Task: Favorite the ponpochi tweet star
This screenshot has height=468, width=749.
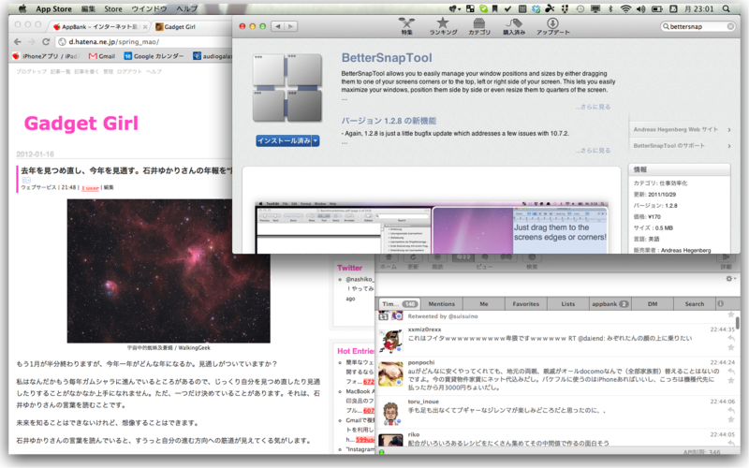Action: click(731, 381)
